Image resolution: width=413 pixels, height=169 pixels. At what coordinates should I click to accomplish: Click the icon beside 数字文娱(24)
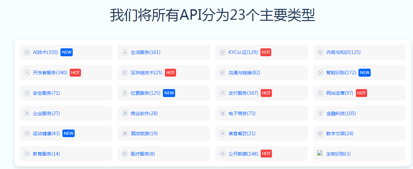[320, 133]
